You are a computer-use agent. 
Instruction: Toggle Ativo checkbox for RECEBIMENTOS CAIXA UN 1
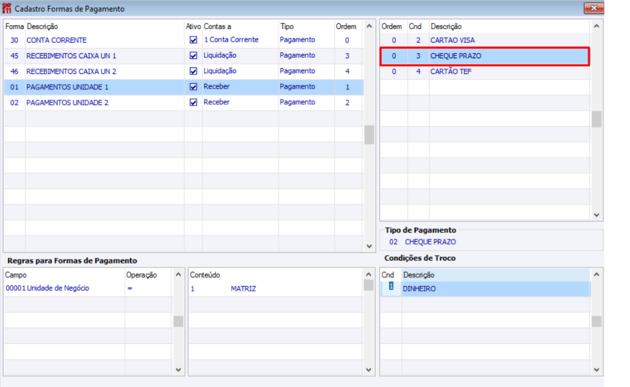(x=193, y=56)
